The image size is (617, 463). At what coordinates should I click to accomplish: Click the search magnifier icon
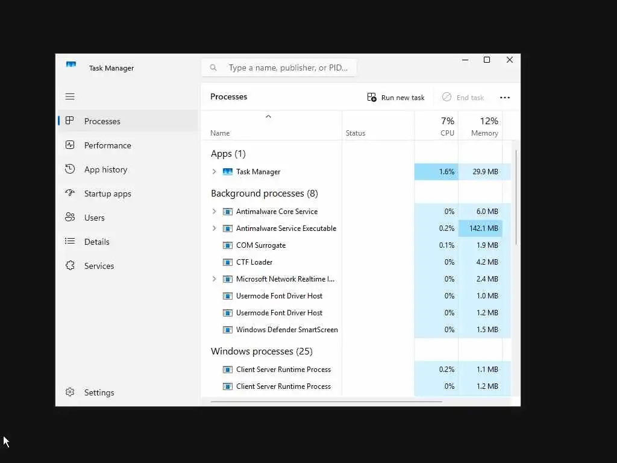tap(213, 68)
